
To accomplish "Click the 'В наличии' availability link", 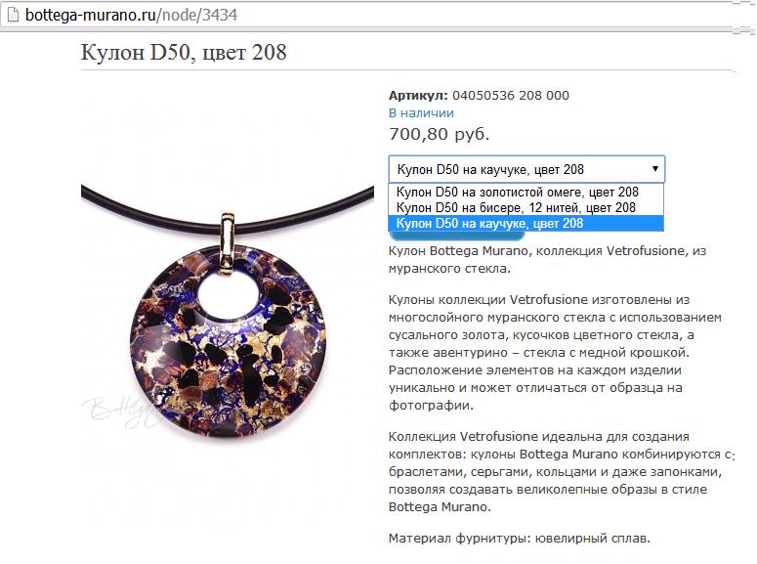I will [x=421, y=113].
